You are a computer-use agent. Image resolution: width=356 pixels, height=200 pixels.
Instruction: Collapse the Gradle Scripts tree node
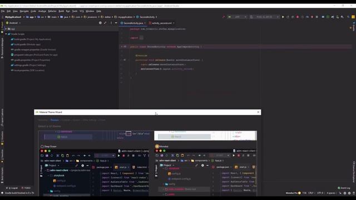tap(6, 34)
